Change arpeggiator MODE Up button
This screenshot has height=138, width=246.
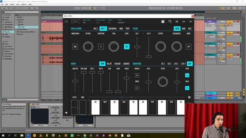(x=137, y=88)
